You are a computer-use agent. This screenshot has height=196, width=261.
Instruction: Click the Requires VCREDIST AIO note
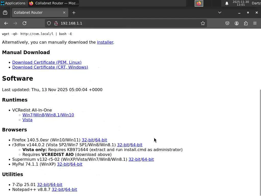(67, 154)
